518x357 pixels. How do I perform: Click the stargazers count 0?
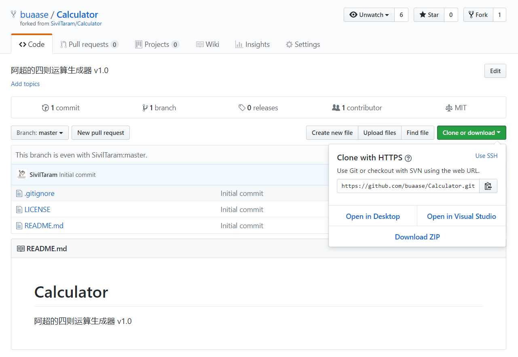point(451,15)
